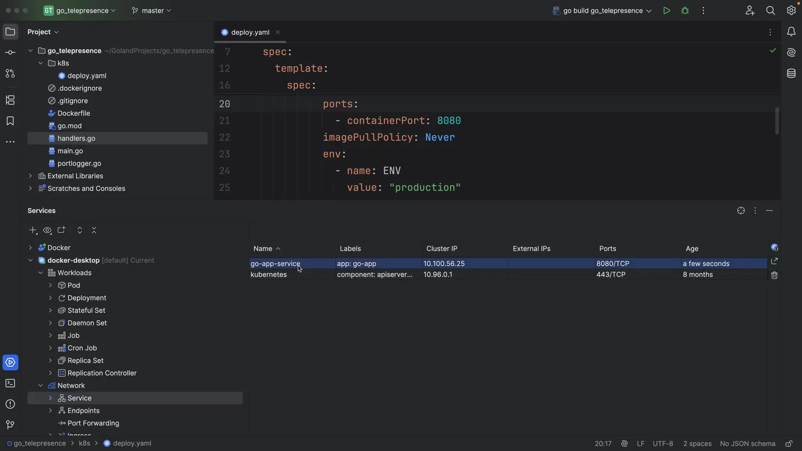This screenshot has width=802, height=451.
Task: Select Port Forwarding tree item
Action: coord(93,423)
